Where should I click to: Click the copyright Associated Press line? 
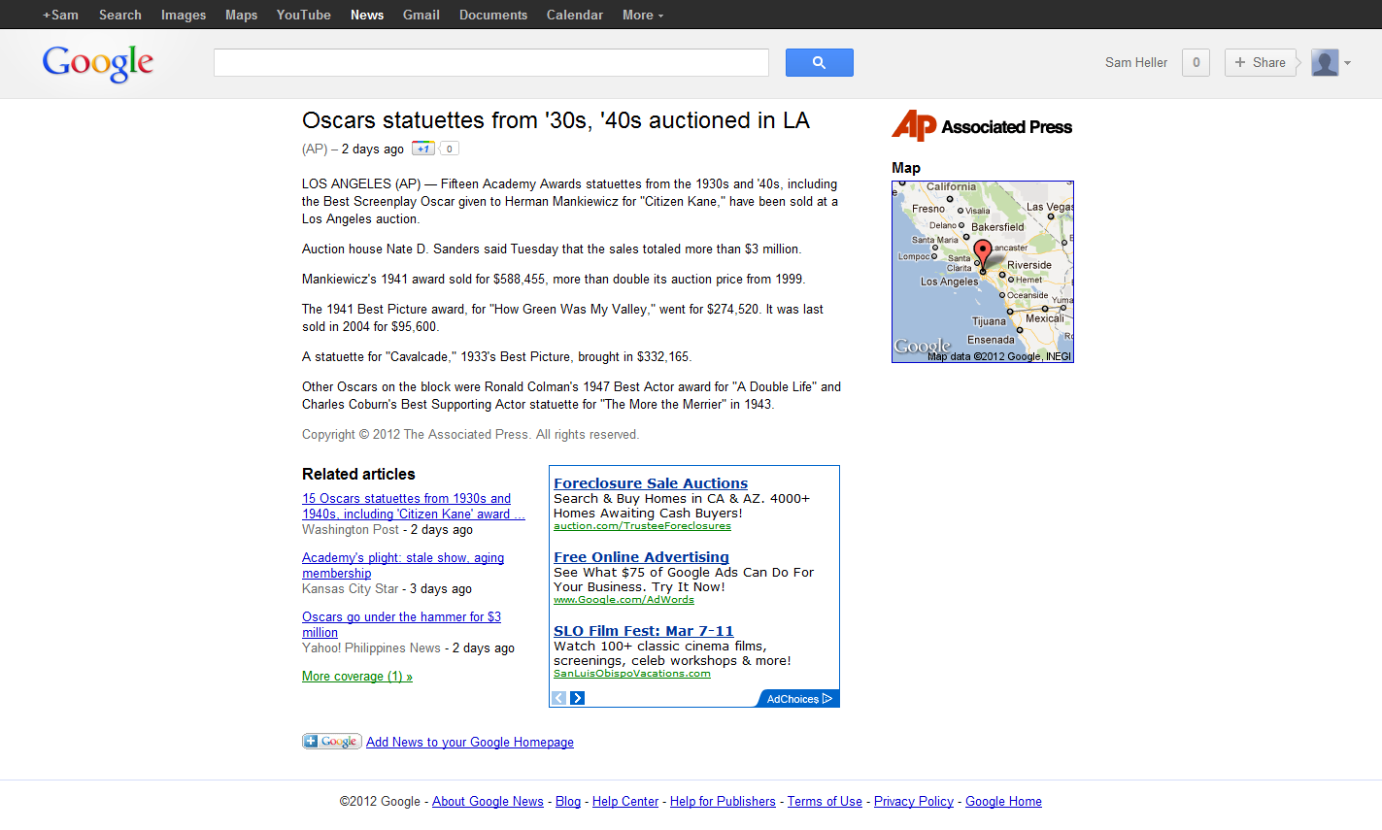click(x=470, y=435)
